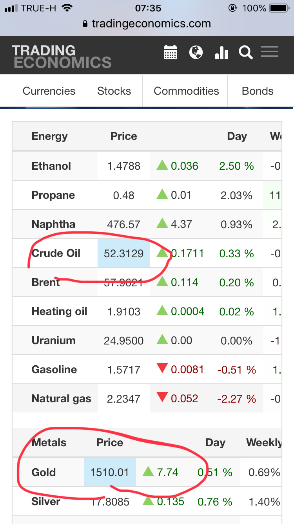Open the calendar icon in header

[170, 52]
